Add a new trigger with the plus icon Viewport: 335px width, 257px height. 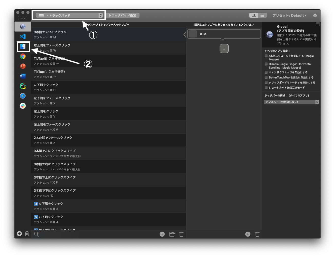pyautogui.click(x=162, y=234)
